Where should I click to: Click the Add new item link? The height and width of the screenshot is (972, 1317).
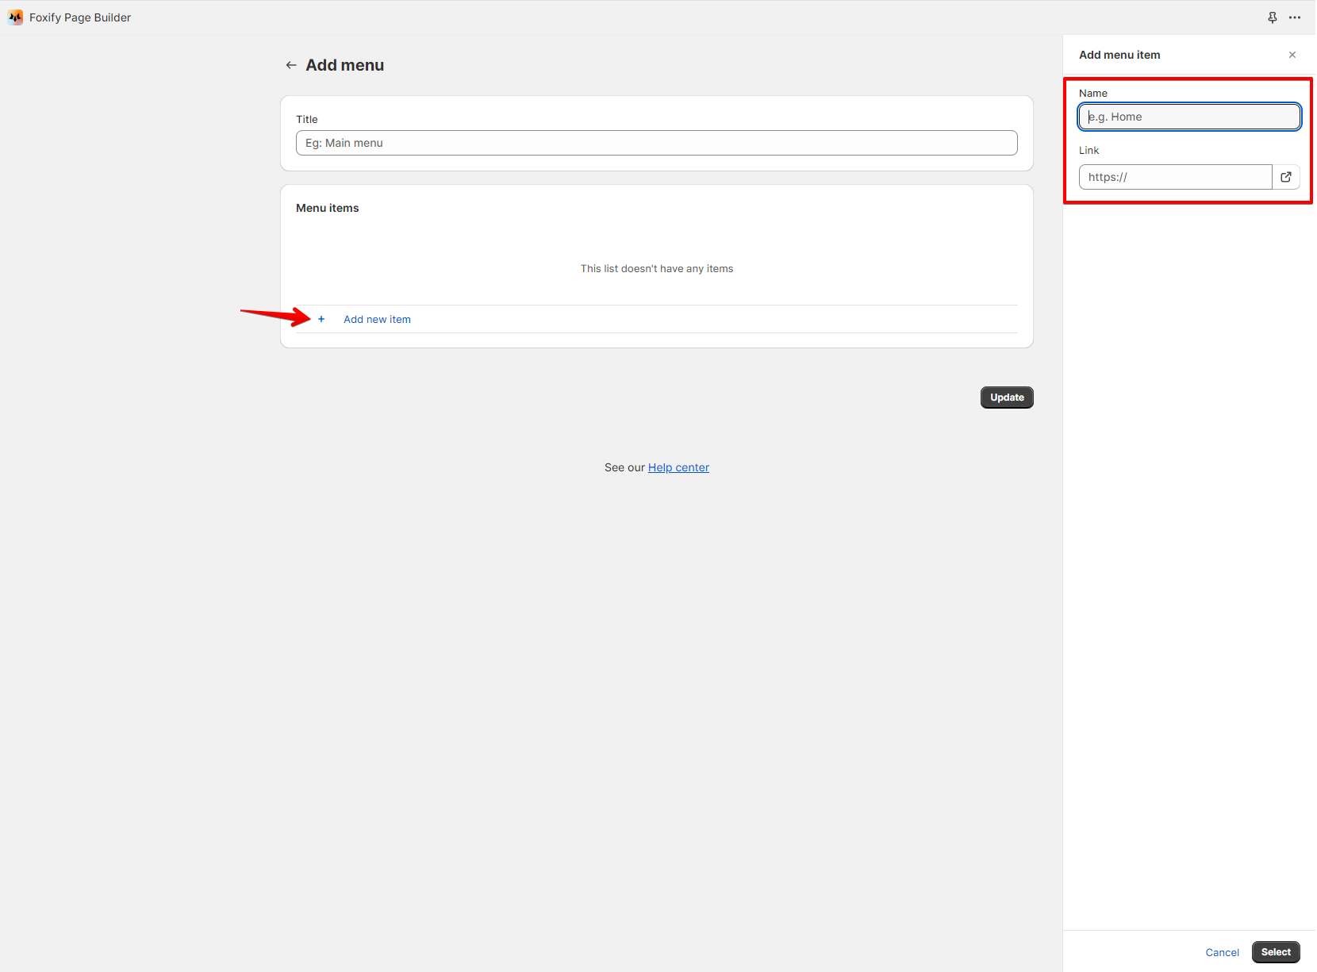point(377,319)
